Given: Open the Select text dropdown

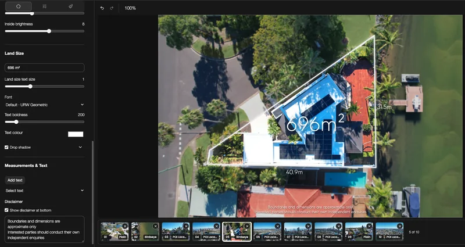Looking at the screenshot, I should pyautogui.click(x=45, y=191).
